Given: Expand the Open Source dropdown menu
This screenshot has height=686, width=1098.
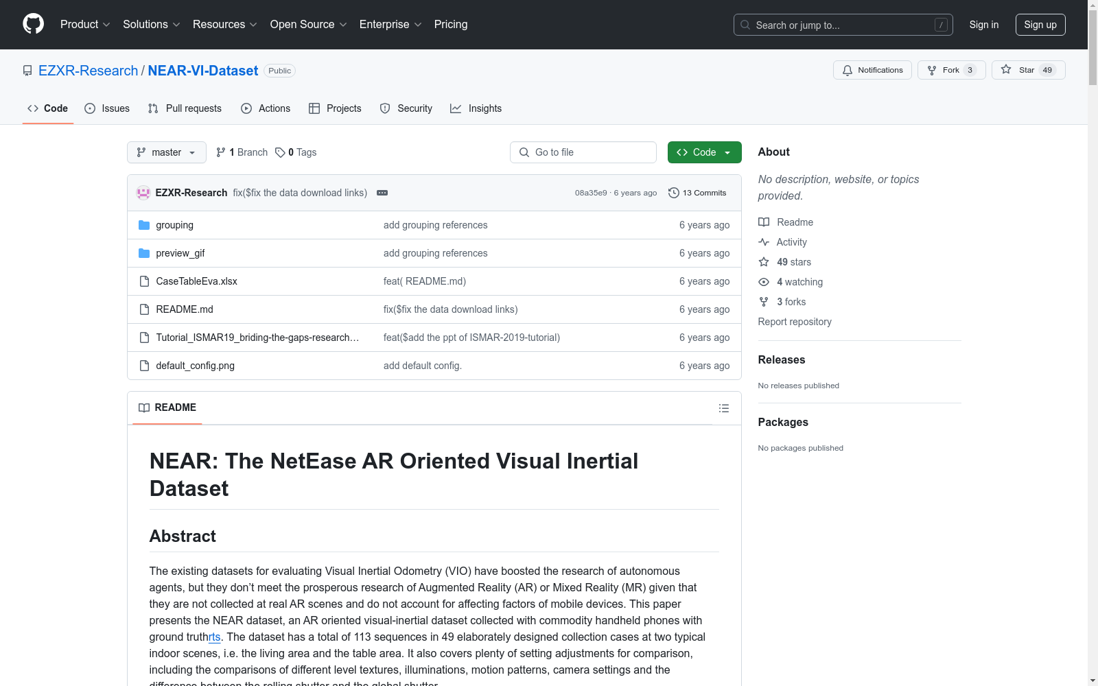Looking at the screenshot, I should (309, 25).
